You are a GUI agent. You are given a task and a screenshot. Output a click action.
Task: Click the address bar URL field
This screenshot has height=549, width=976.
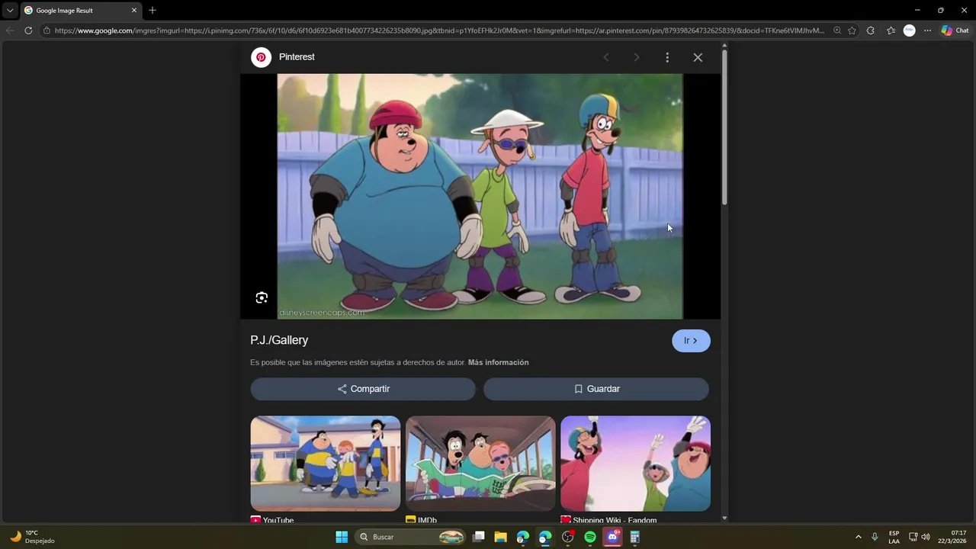coord(439,30)
